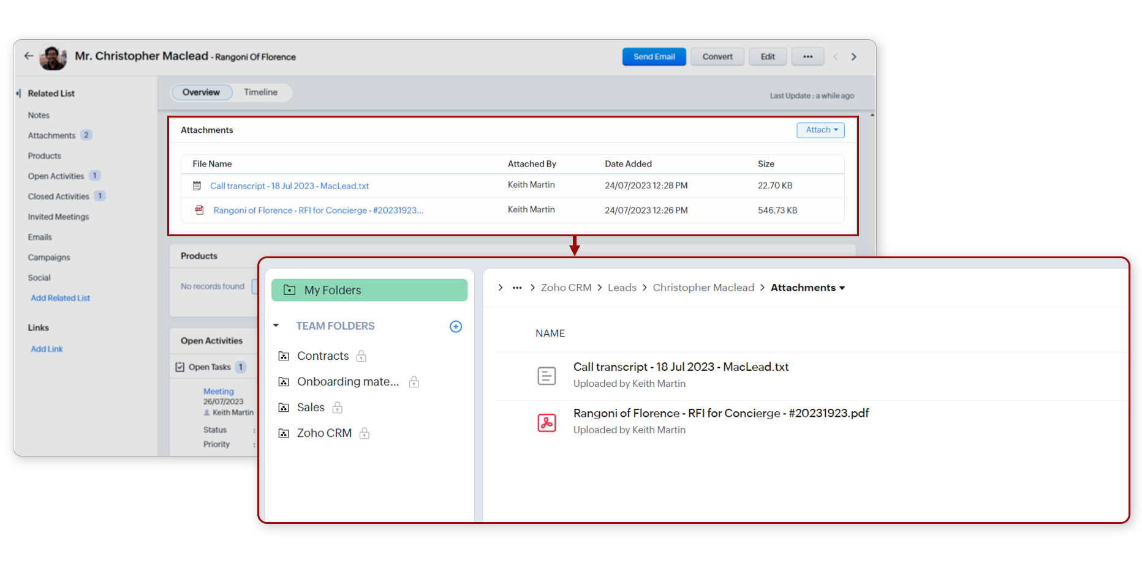1142x563 pixels.
Task: Open the three-dots more actions button
Action: tap(807, 57)
